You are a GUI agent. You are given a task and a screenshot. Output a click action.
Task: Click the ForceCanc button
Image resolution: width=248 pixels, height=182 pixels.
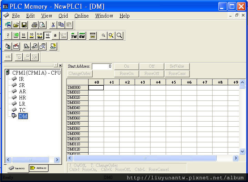pos(177,74)
